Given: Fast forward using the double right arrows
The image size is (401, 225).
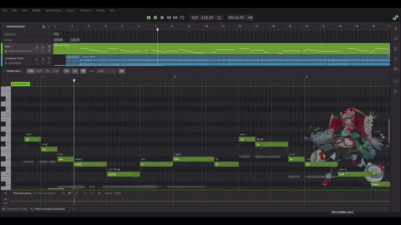Looking at the screenshot, I should click(x=175, y=17).
